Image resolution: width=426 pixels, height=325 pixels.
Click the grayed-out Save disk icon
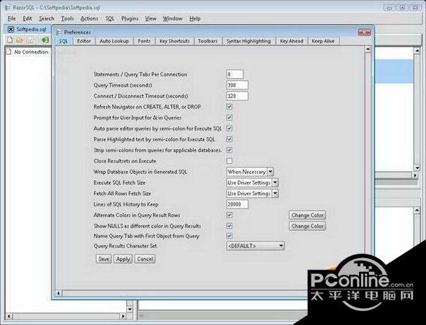click(x=30, y=40)
